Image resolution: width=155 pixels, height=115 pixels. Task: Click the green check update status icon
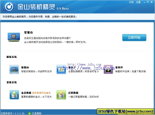pos(29,113)
